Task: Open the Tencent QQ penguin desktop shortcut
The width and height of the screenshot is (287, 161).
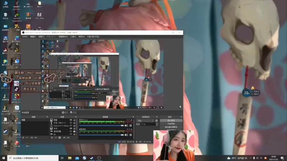Action: tap(5, 51)
